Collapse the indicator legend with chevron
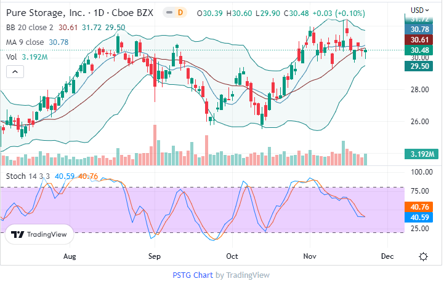This screenshot has height=284, width=444. pyautogui.click(x=15, y=72)
